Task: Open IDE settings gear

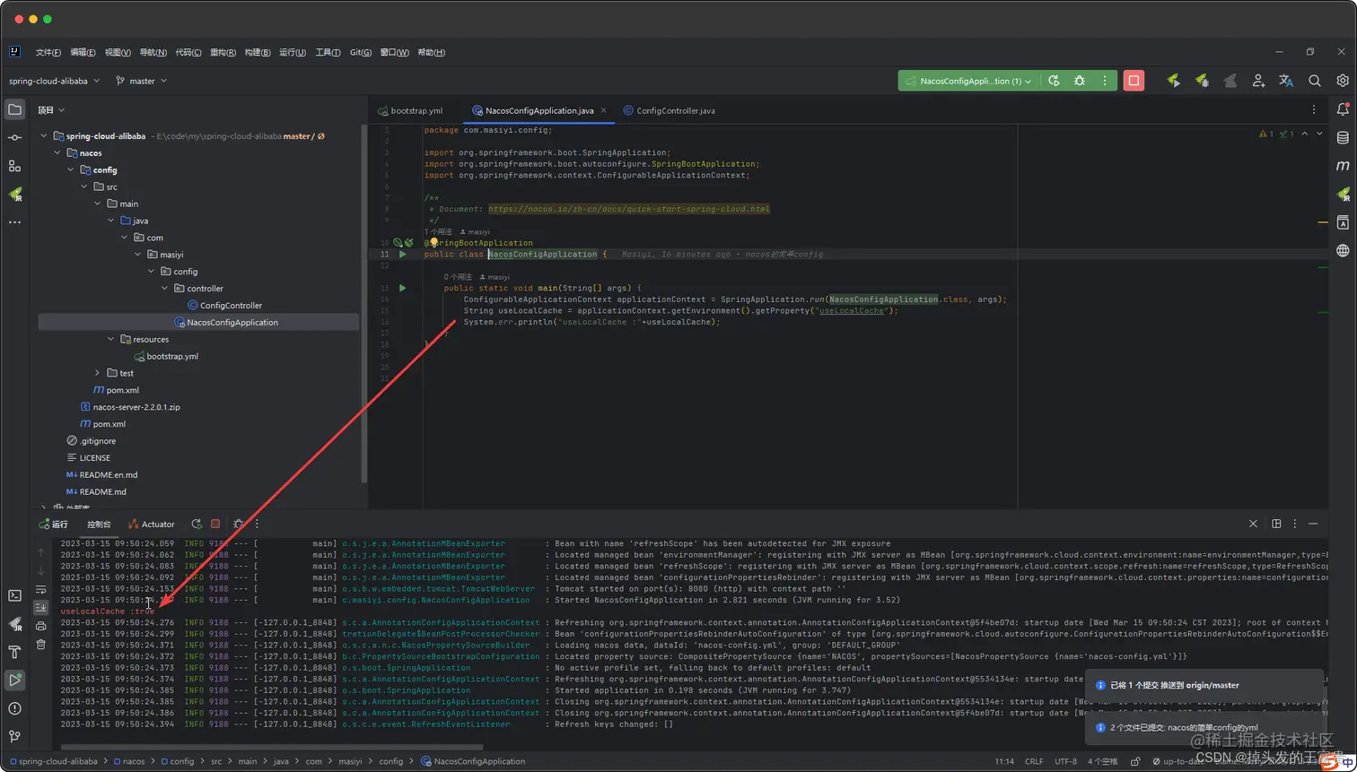Action: click(1343, 81)
